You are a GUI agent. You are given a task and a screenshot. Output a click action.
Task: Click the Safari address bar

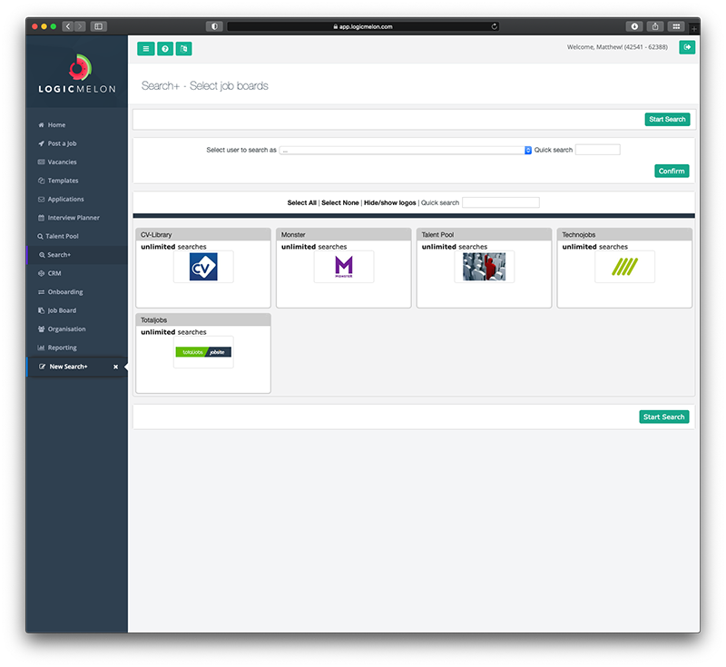363,26
